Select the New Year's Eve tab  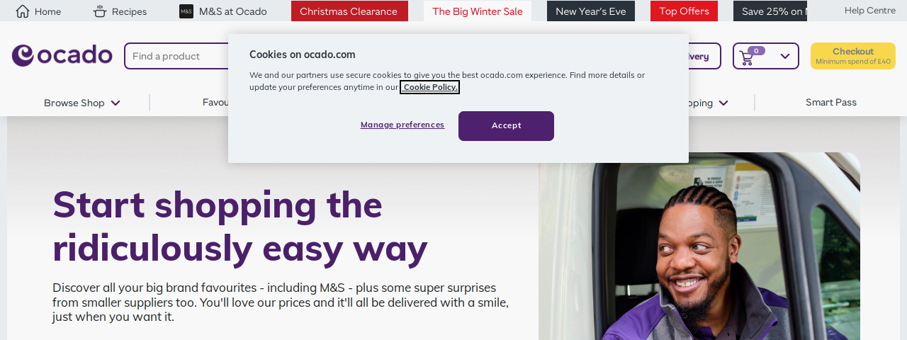[x=591, y=11]
